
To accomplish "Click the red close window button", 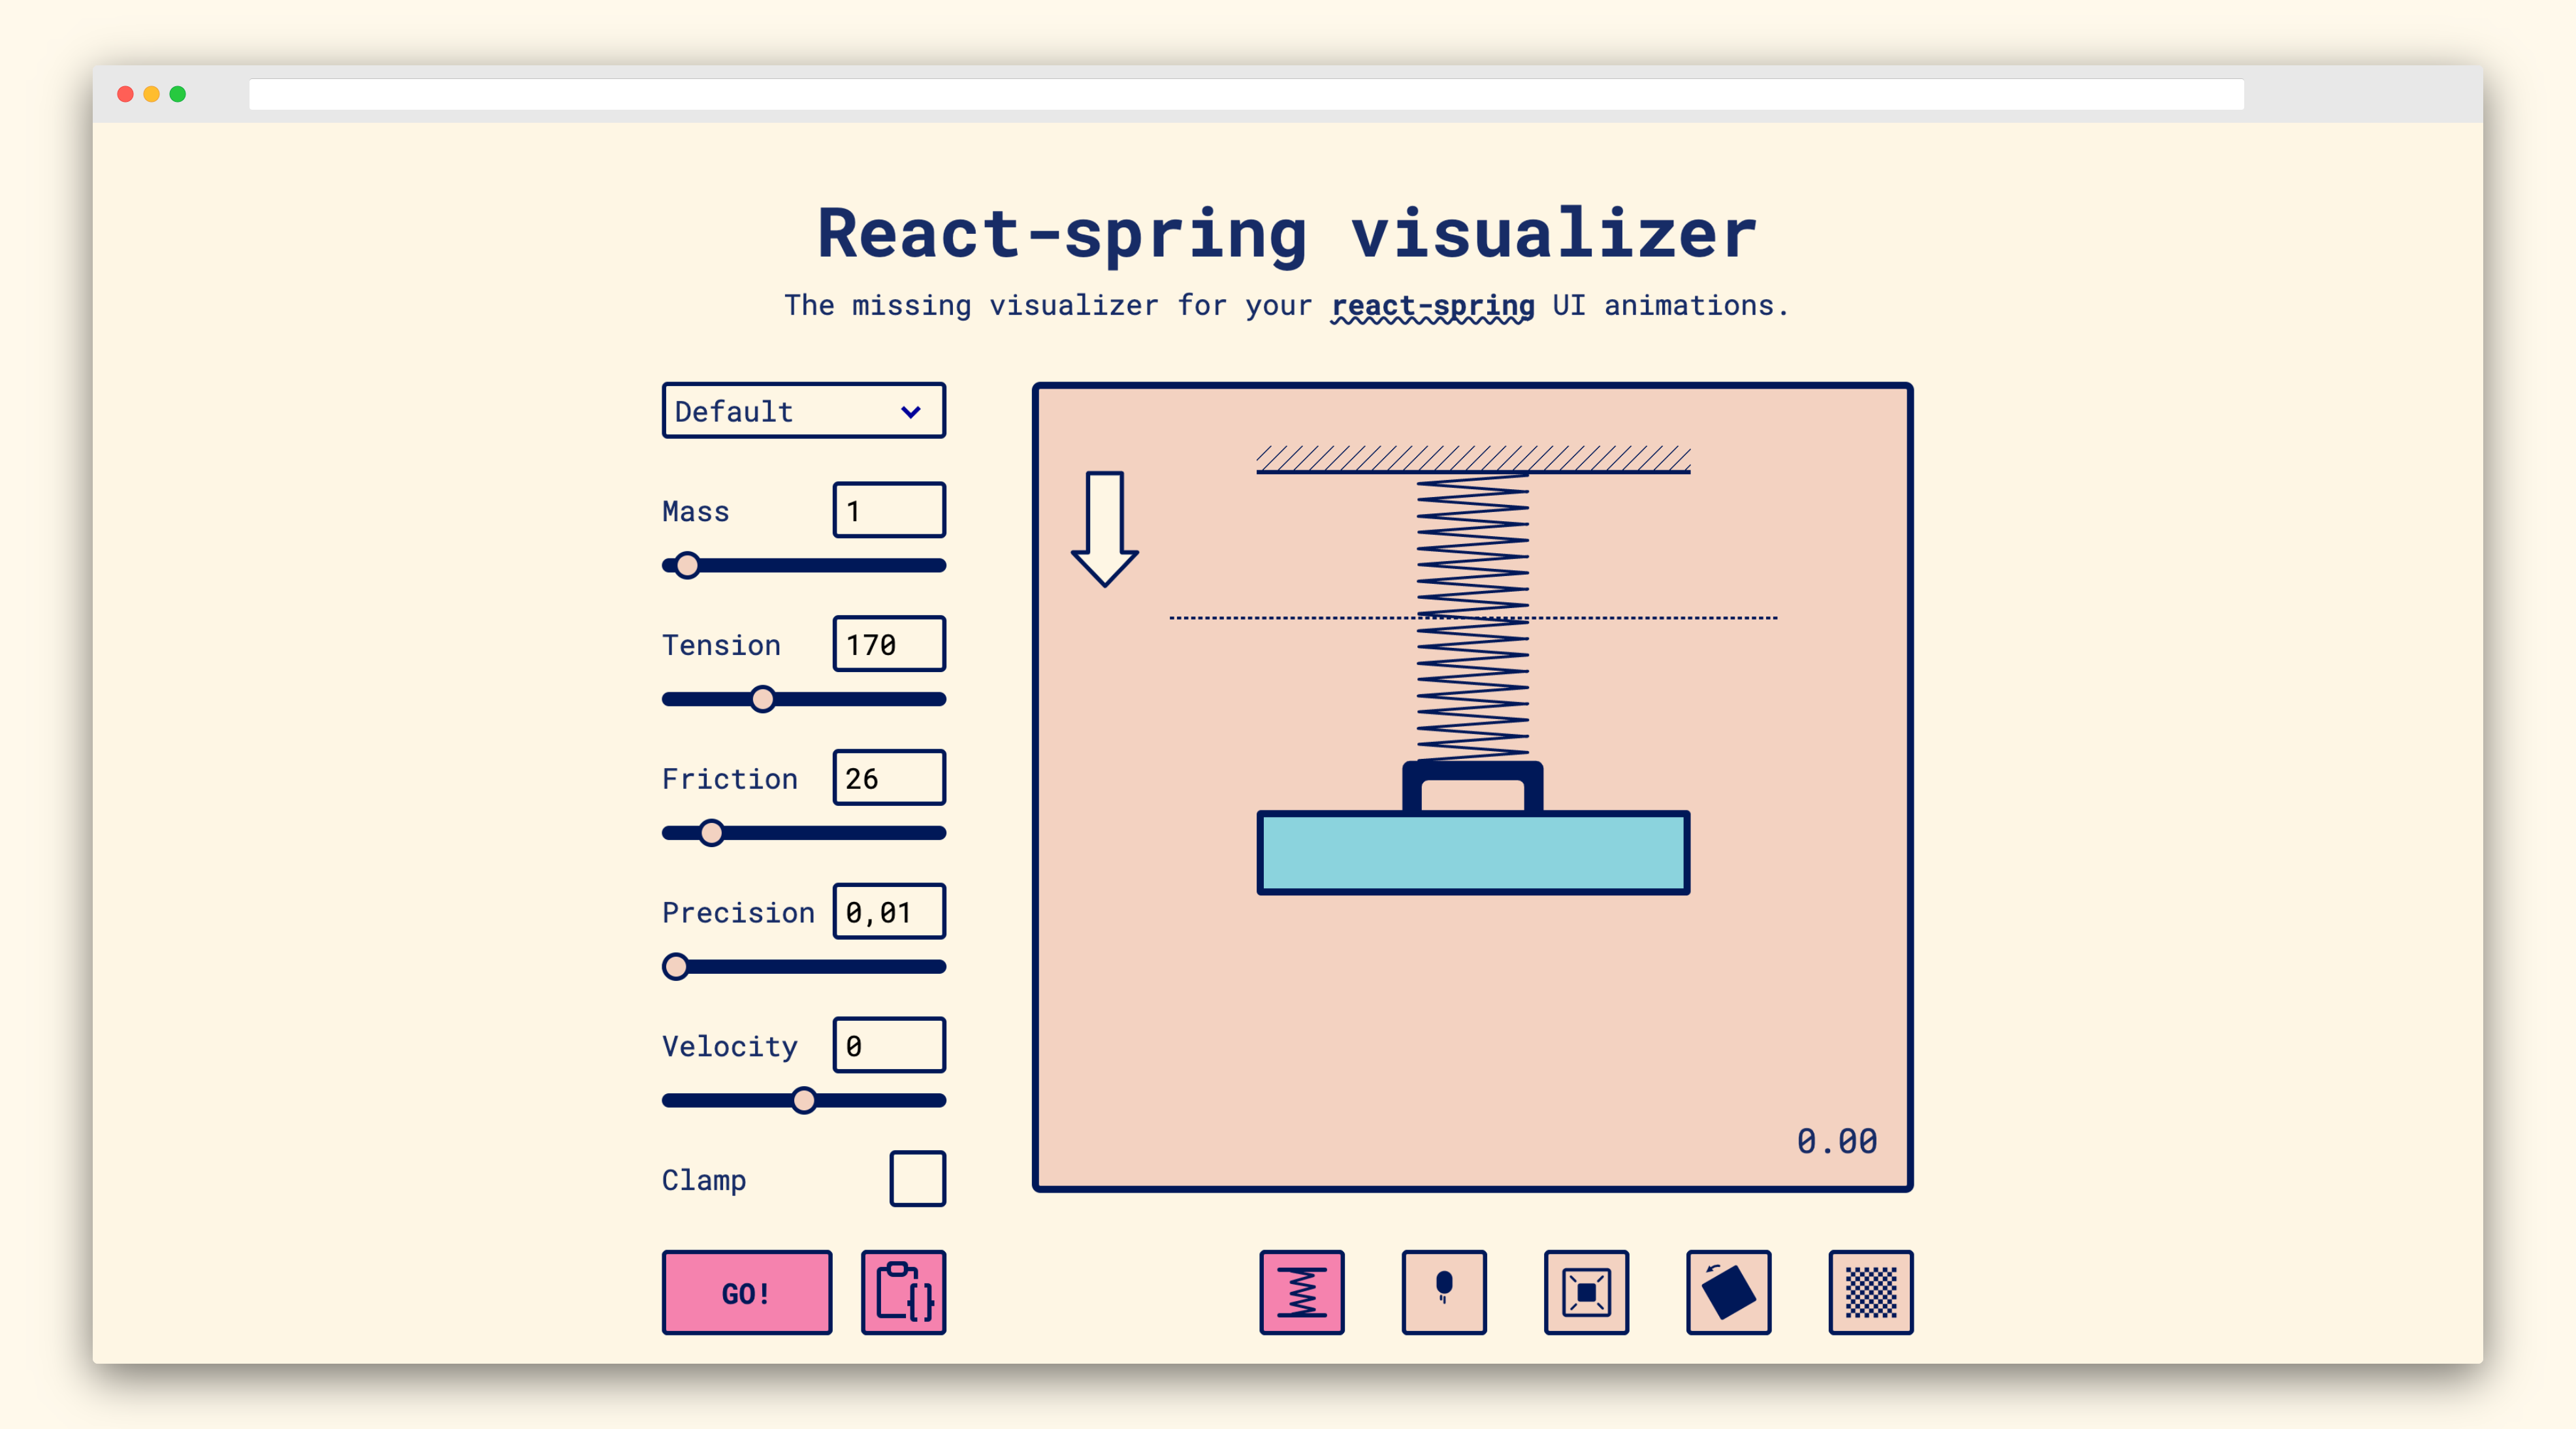I will tap(125, 94).
